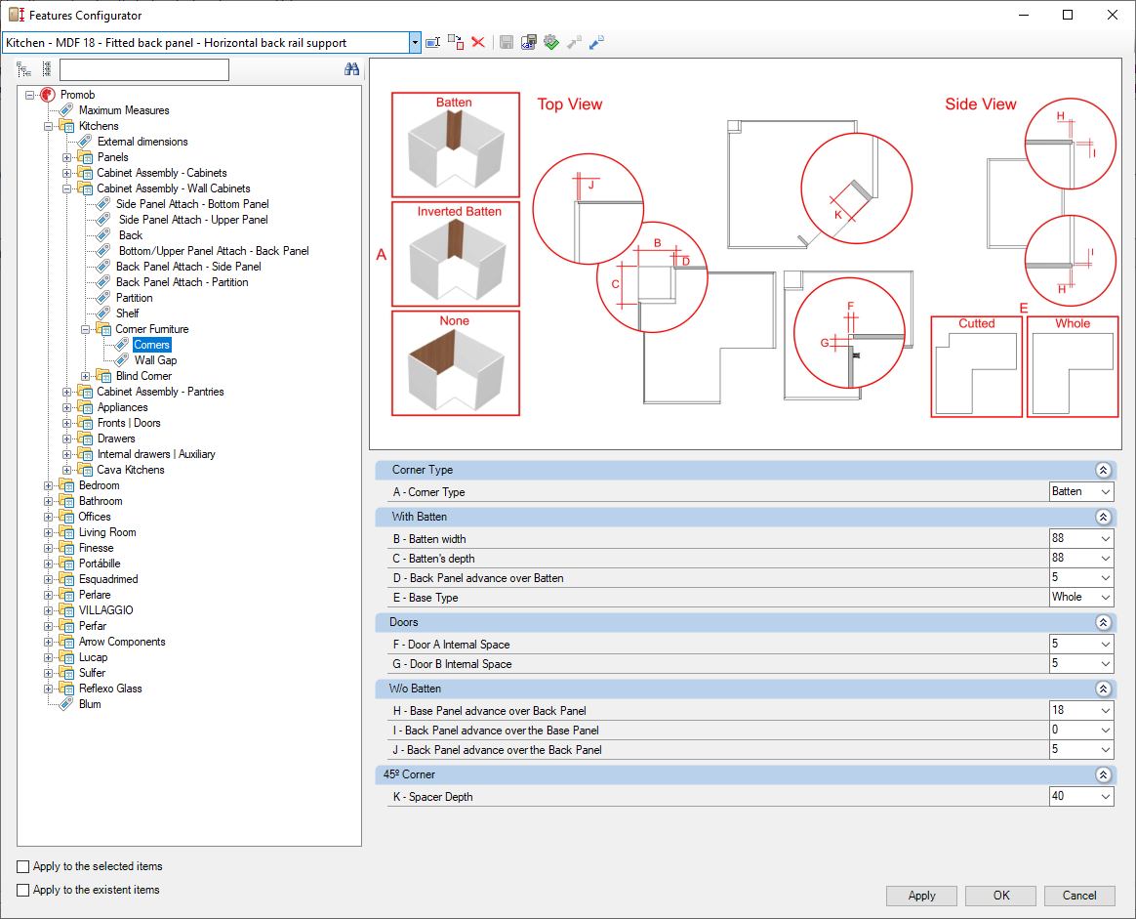
Task: Collapse the Corner Furniture tree node
Action: click(86, 329)
